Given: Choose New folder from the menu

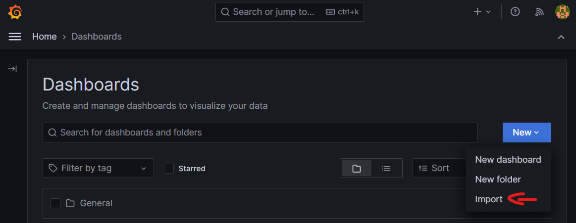Looking at the screenshot, I should [x=498, y=179].
